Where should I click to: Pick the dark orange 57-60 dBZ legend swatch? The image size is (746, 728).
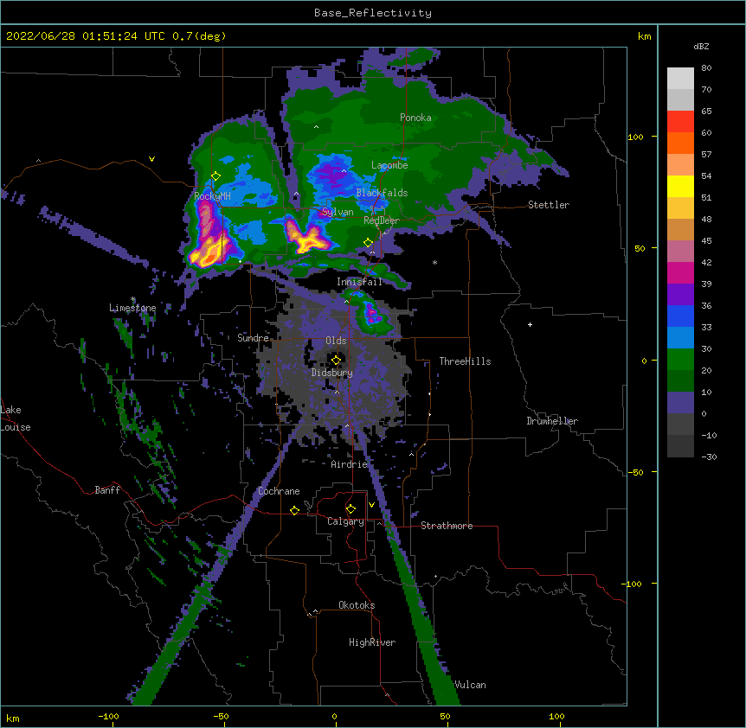click(x=680, y=143)
